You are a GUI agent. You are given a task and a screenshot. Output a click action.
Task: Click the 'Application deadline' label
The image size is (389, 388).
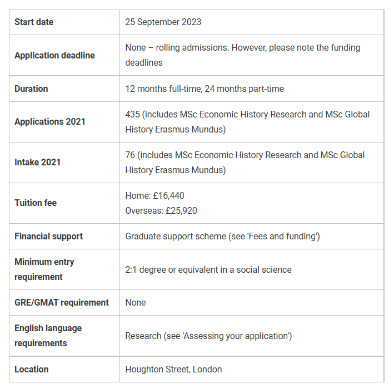(x=54, y=55)
